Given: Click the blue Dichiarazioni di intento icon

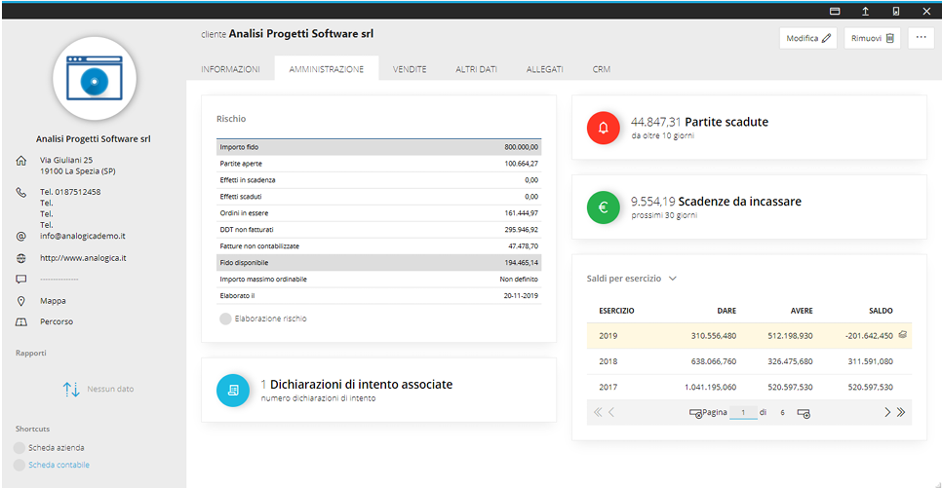Looking at the screenshot, I should click(x=233, y=391).
